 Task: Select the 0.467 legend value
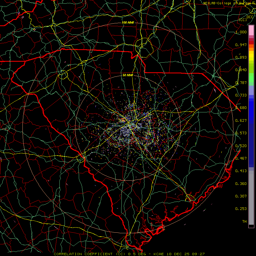click(x=241, y=158)
